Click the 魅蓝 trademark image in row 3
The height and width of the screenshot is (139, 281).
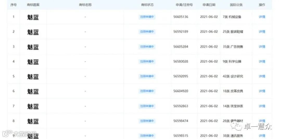tap(33, 47)
